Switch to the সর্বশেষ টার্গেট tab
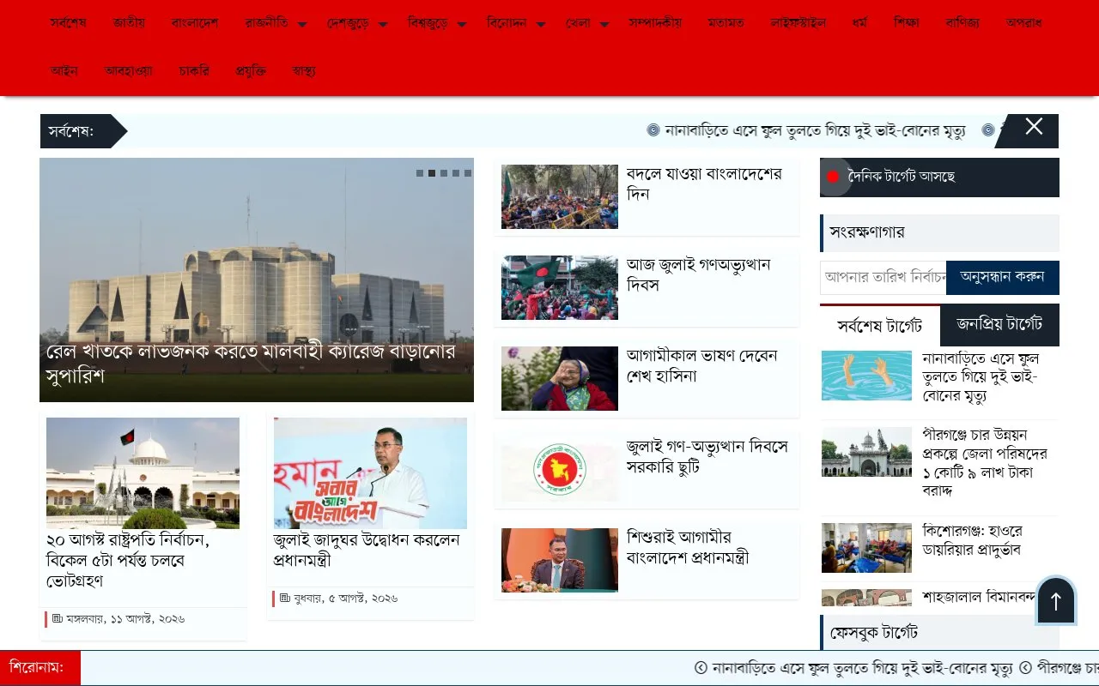The image size is (1099, 686). click(x=880, y=326)
